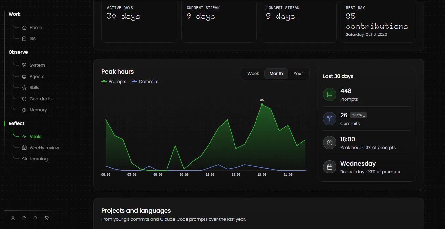Click the 23.5% commits change badge
The width and height of the screenshot is (445, 229).
[x=358, y=115]
